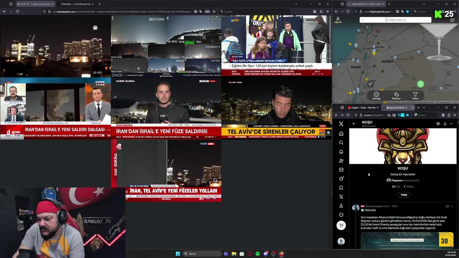Expand tab list dropdown in Flightradar24 window
459x258 pixels.
tap(424, 4)
